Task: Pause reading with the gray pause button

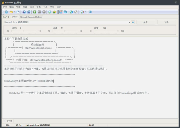Action: tap(39, 12)
